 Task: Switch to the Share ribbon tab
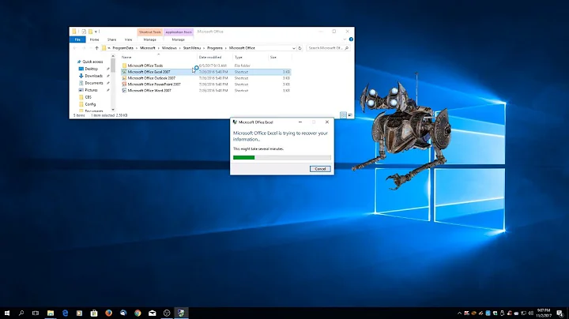(111, 39)
